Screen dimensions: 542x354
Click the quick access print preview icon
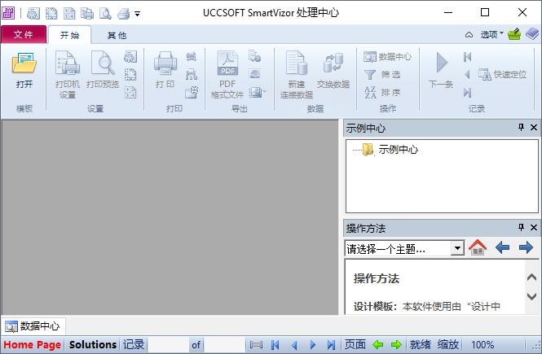pos(105,14)
